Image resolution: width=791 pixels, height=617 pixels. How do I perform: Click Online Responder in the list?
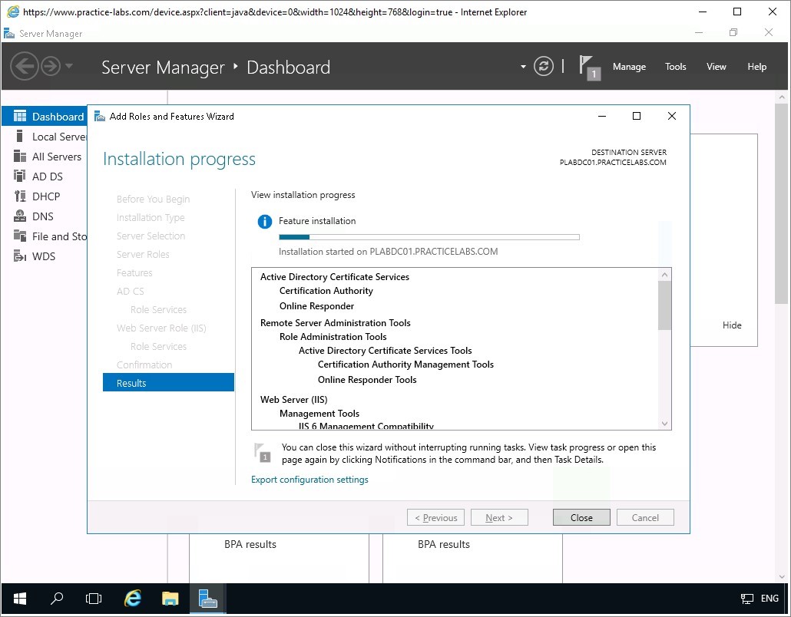coord(317,306)
